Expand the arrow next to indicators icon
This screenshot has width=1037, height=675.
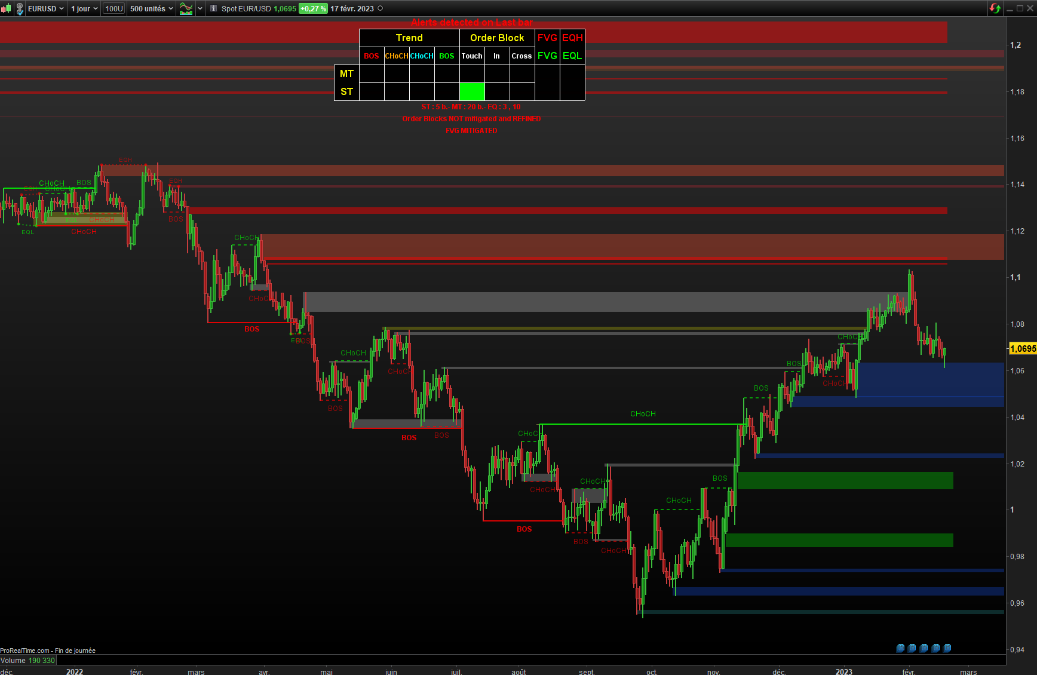pyautogui.click(x=200, y=8)
